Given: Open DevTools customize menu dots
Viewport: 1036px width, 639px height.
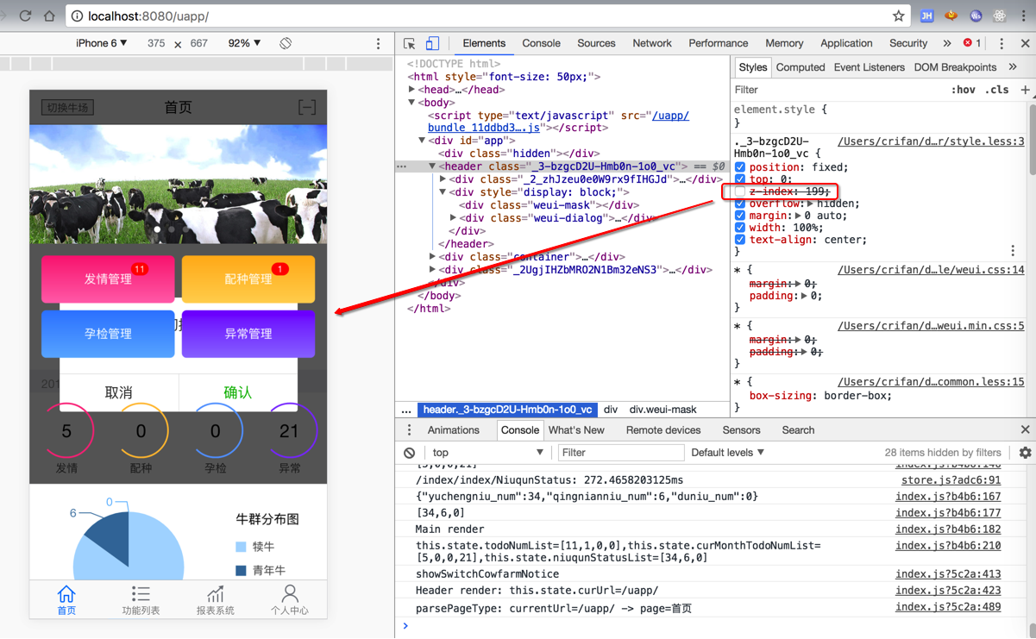Looking at the screenshot, I should click(x=1001, y=43).
